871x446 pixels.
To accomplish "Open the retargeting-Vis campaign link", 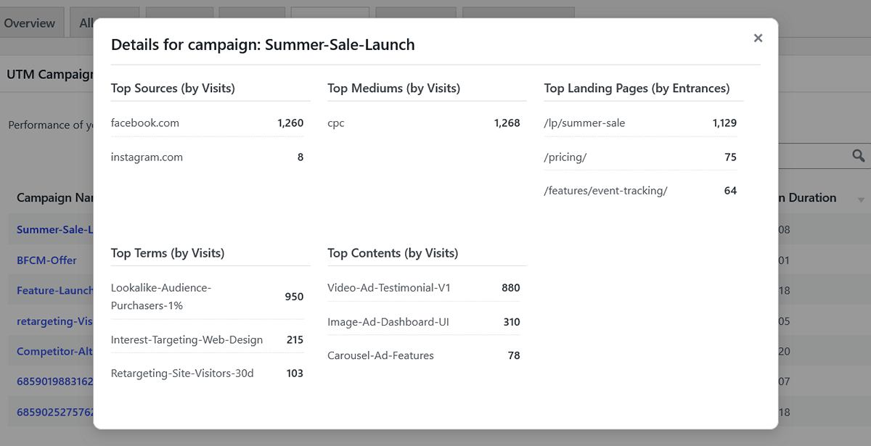I will pos(55,321).
